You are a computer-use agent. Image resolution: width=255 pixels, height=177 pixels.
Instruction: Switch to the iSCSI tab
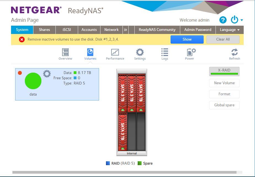tap(67, 30)
